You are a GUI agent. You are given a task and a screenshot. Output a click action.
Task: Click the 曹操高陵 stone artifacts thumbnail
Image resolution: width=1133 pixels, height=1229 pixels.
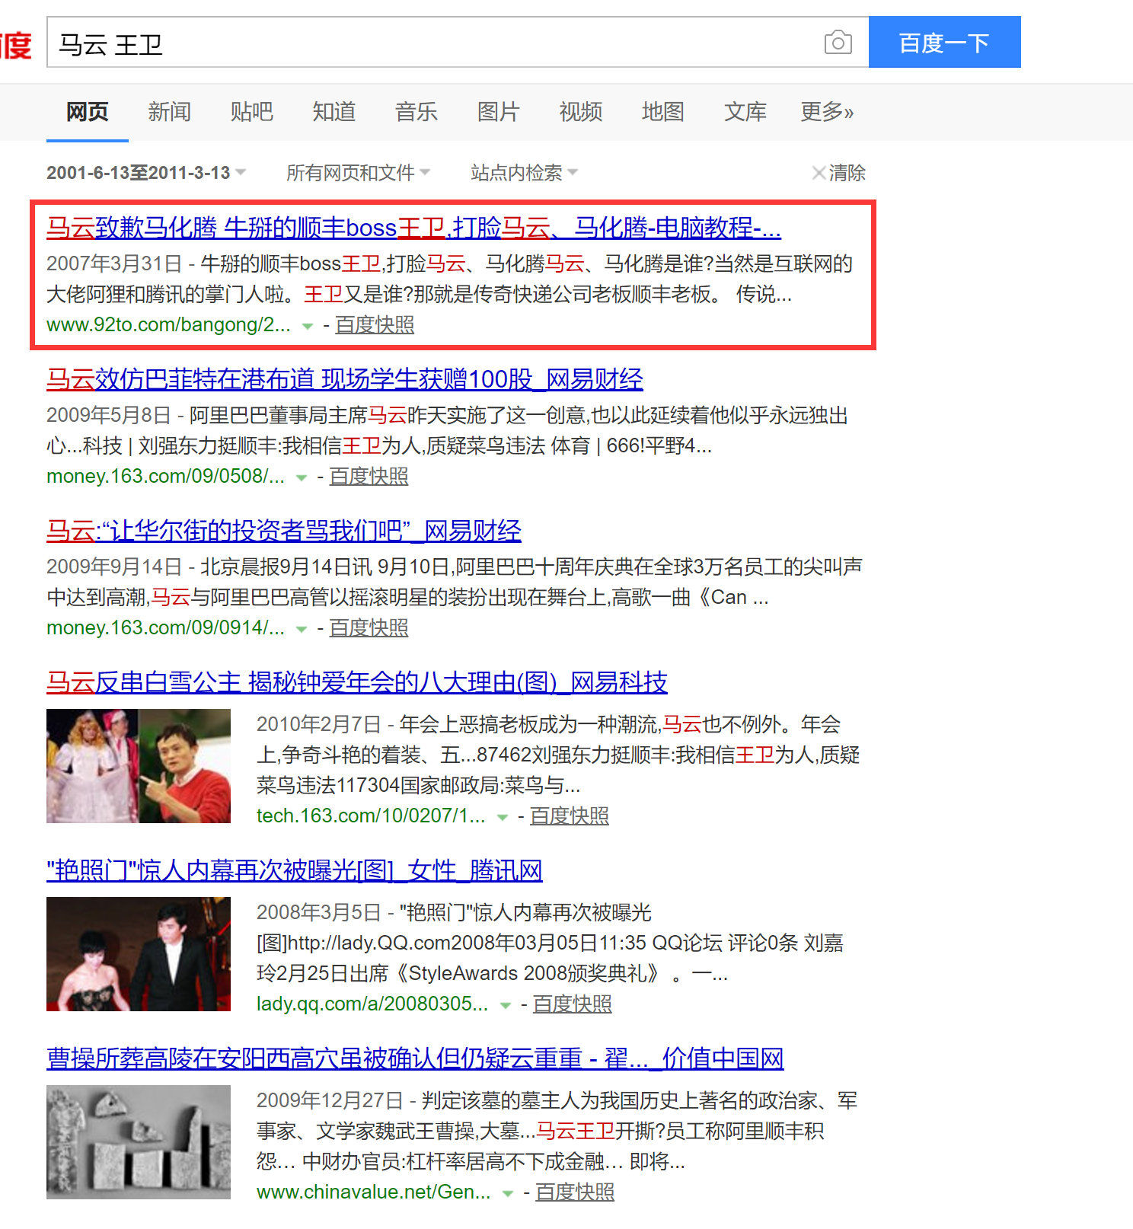click(139, 1141)
